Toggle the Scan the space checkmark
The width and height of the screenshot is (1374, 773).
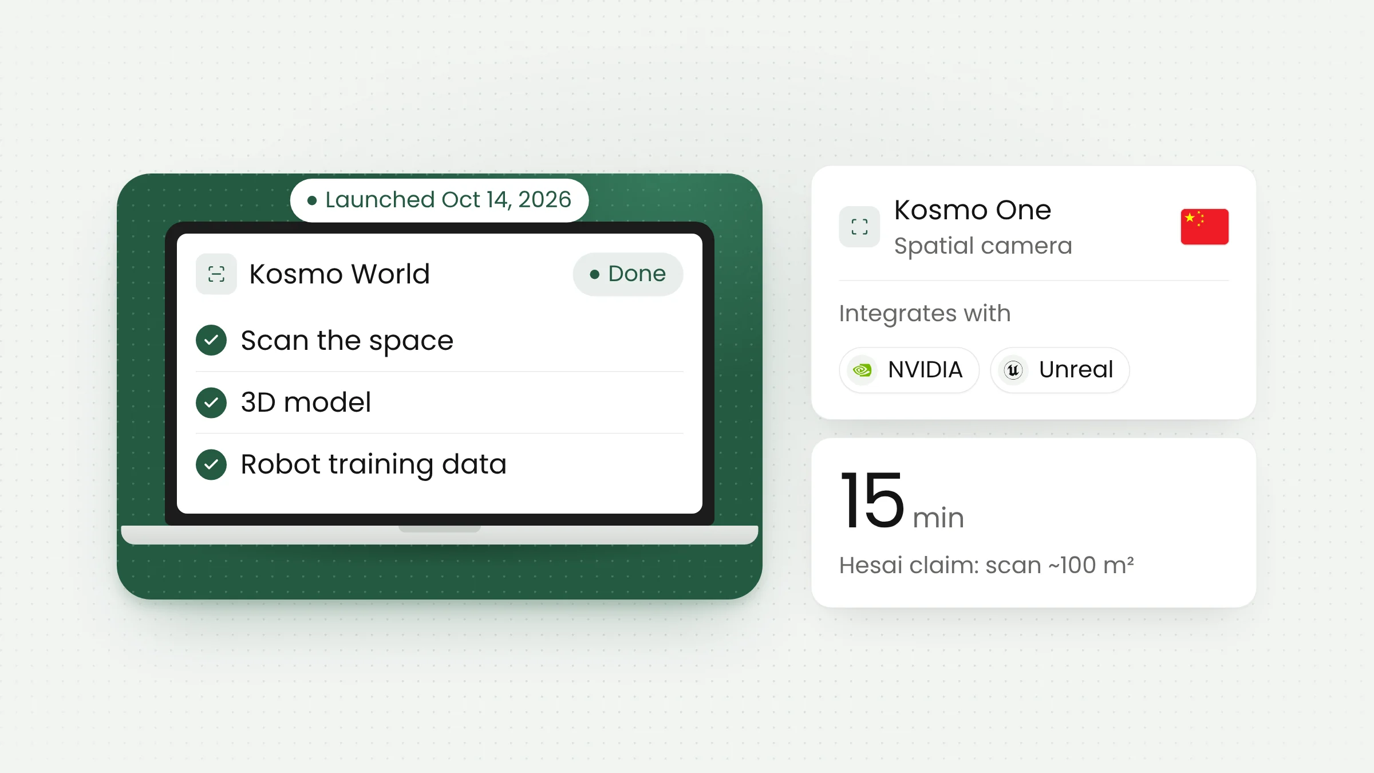211,340
